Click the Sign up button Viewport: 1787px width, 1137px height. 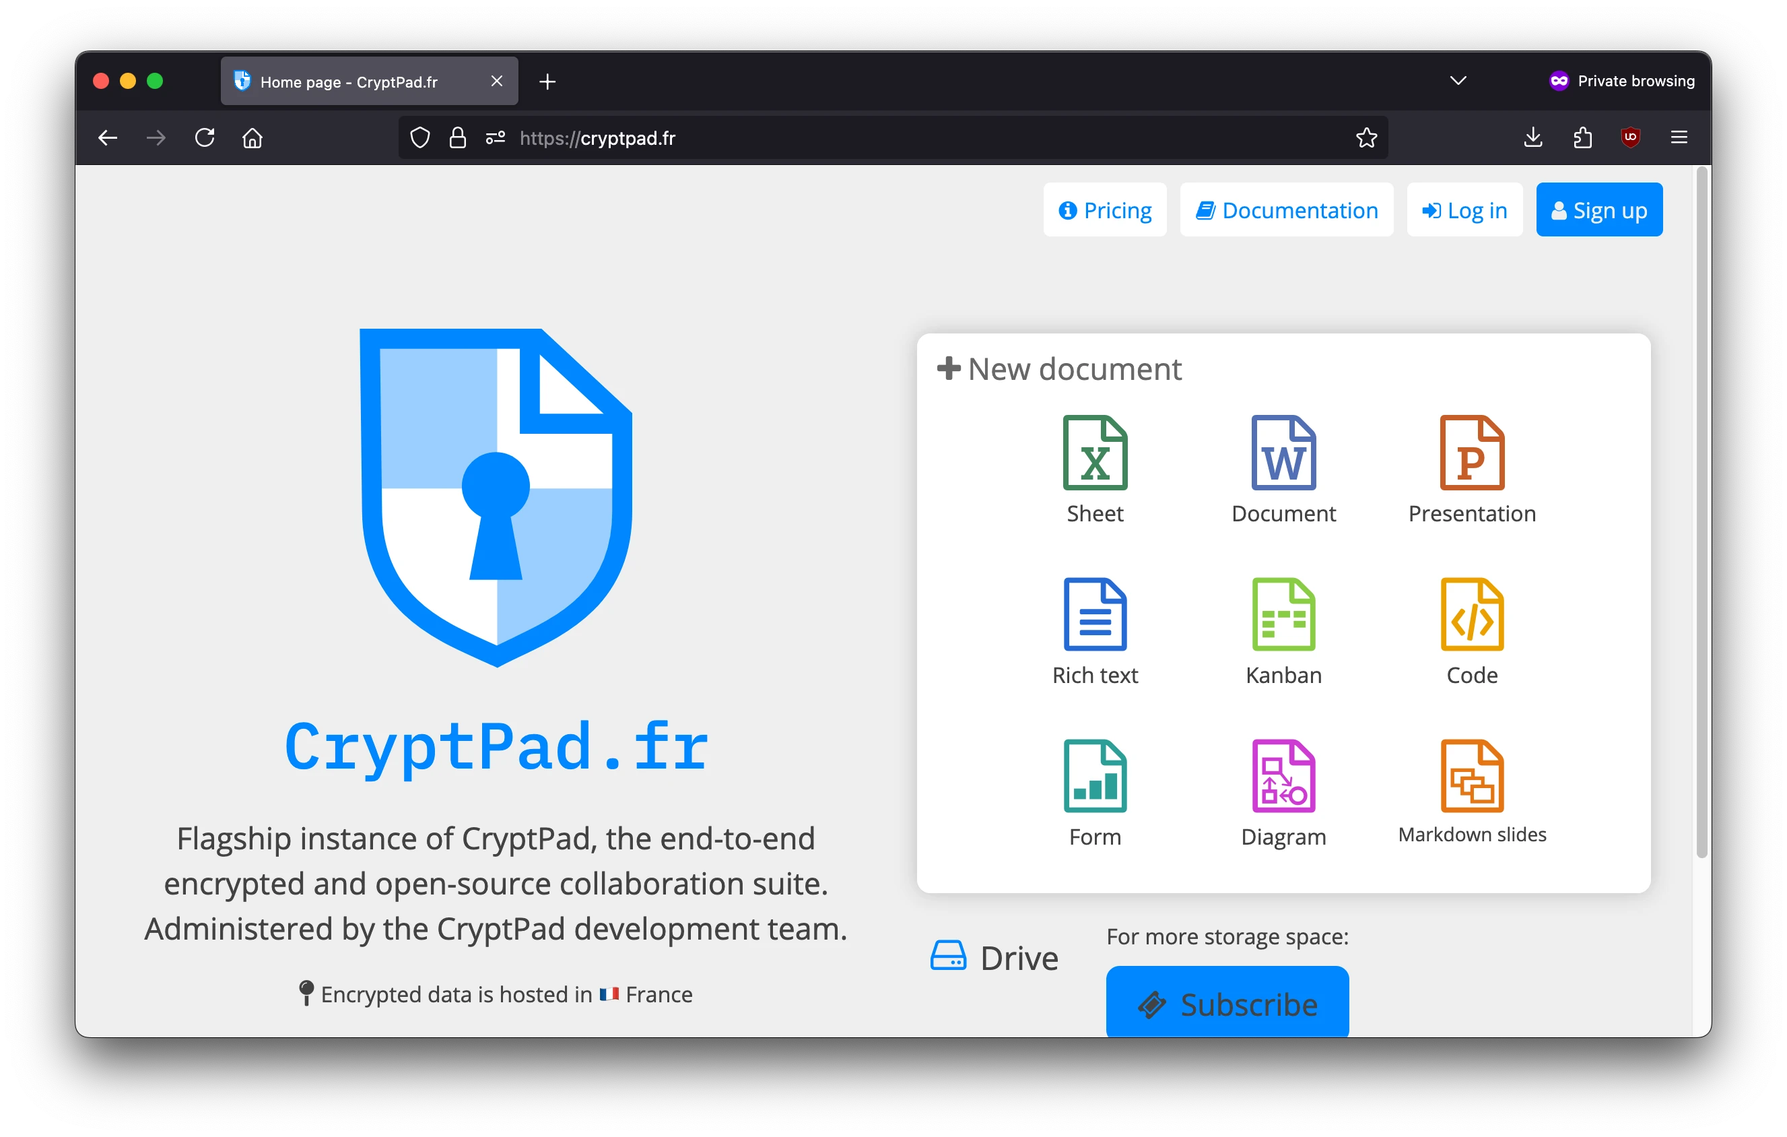(1599, 209)
